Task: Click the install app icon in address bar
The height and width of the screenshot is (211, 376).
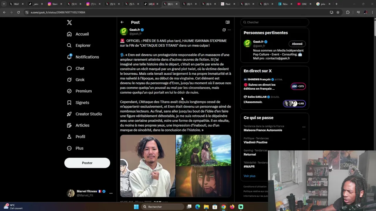Action: [332, 12]
